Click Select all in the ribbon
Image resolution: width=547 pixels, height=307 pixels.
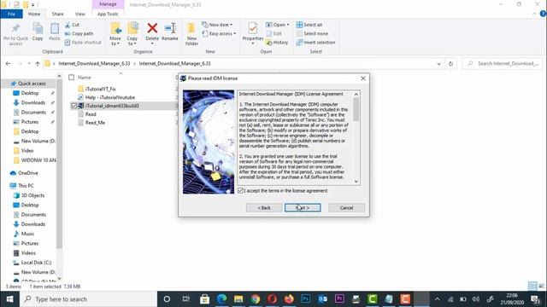pos(309,25)
